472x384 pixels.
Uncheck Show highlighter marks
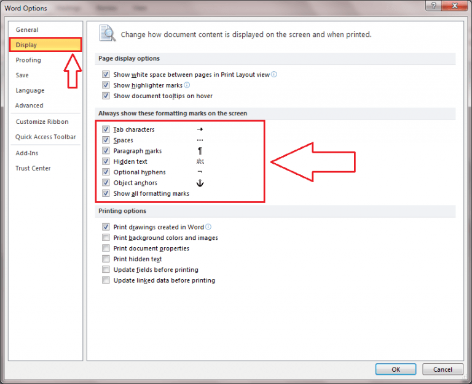(x=106, y=85)
